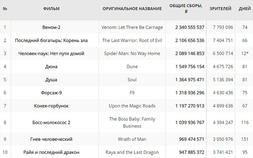The image size is (253, 158).
Task: Select the Форсаж-9 row title
Action: 51,93
